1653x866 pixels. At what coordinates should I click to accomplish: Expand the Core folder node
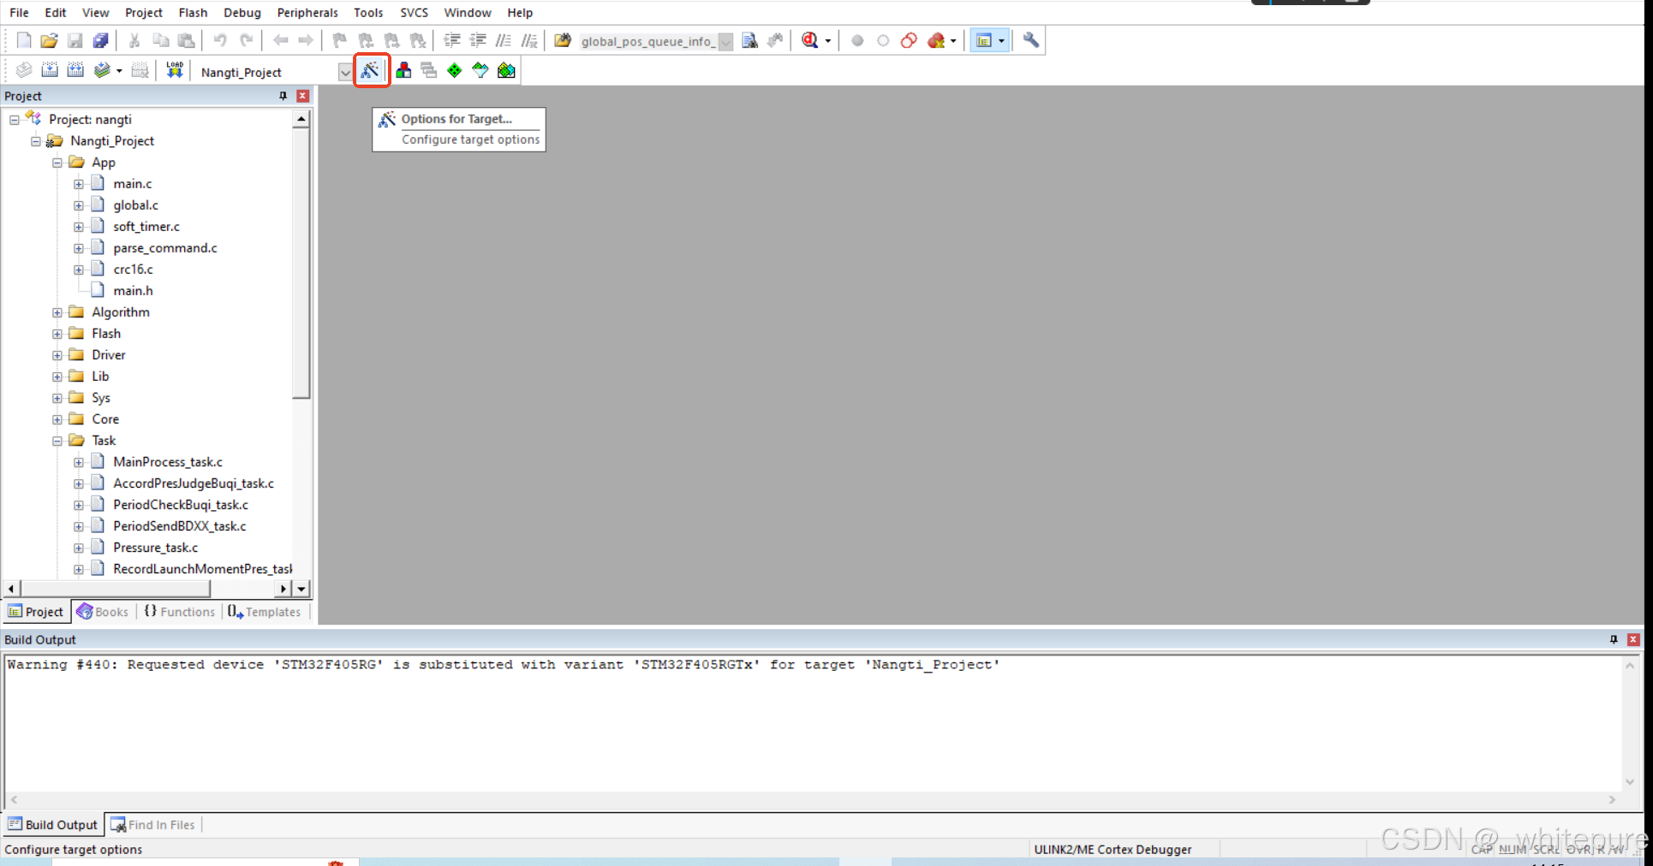click(57, 419)
